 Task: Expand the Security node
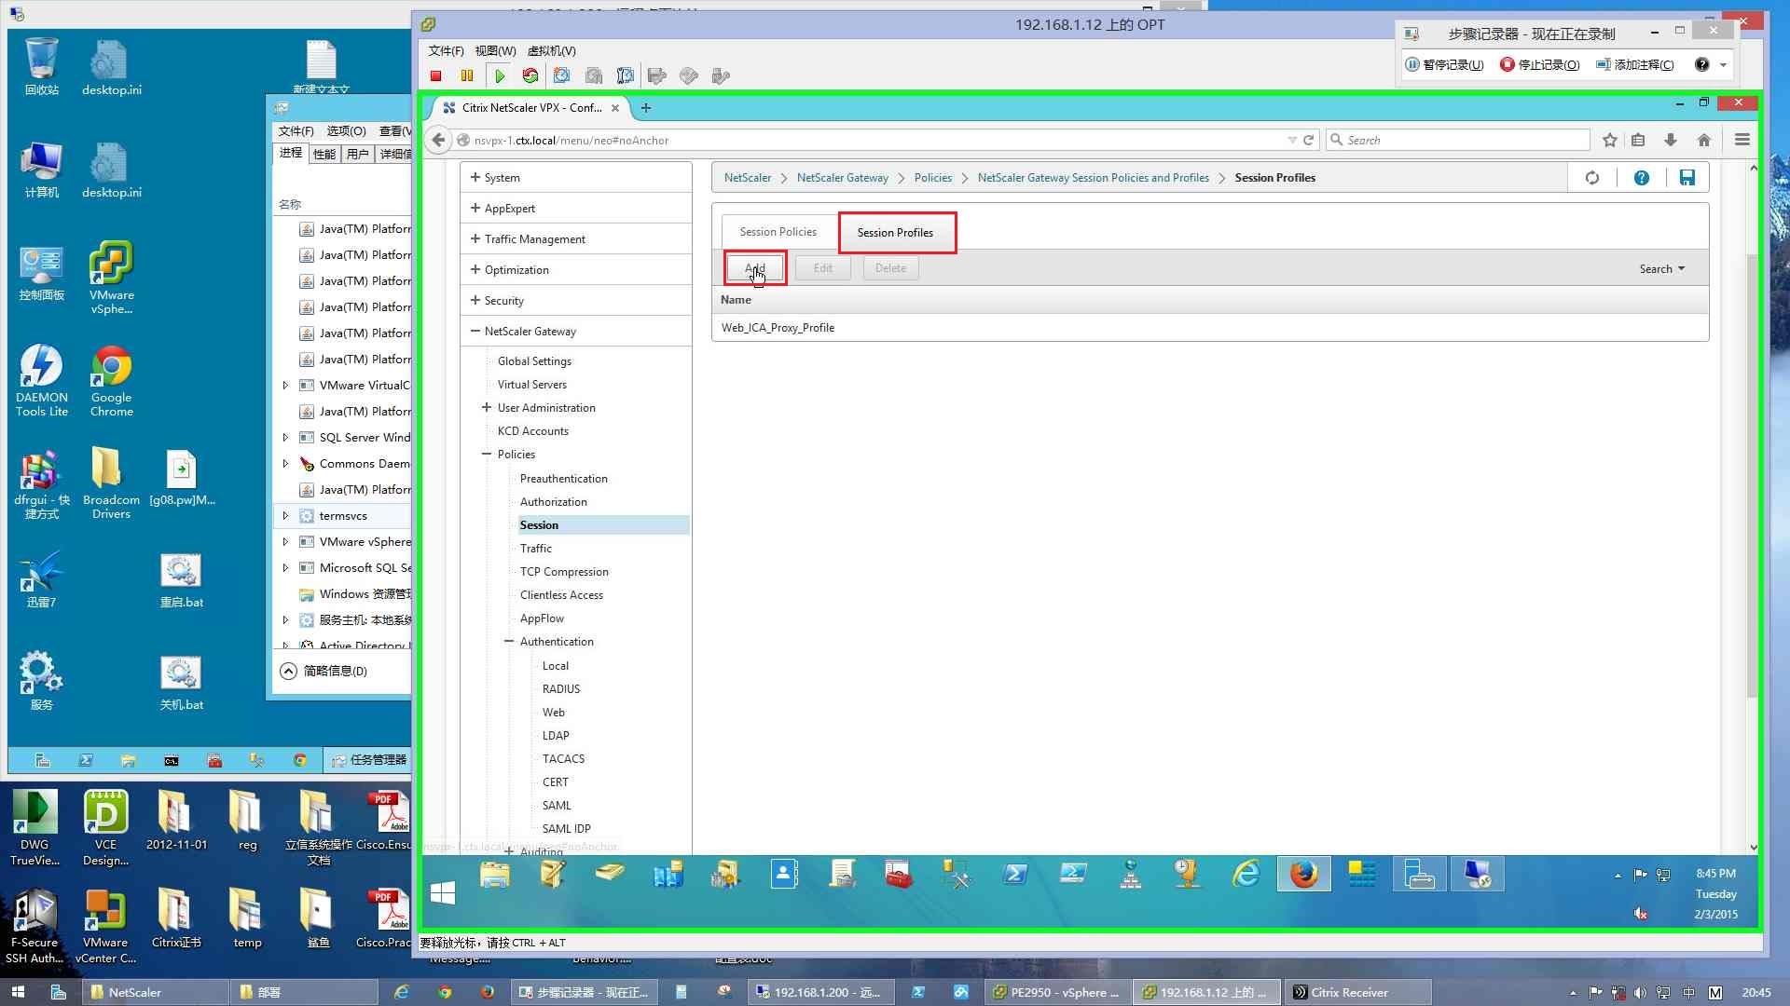475,300
